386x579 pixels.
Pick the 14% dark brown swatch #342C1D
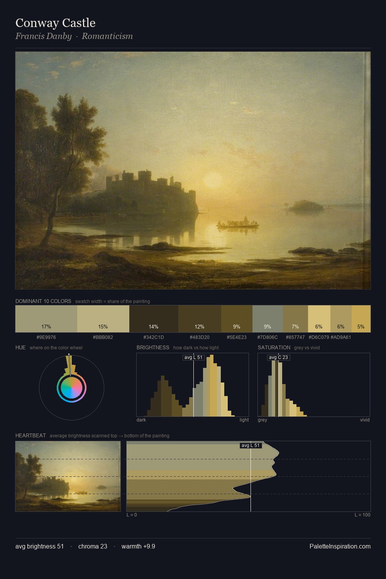[x=154, y=319]
